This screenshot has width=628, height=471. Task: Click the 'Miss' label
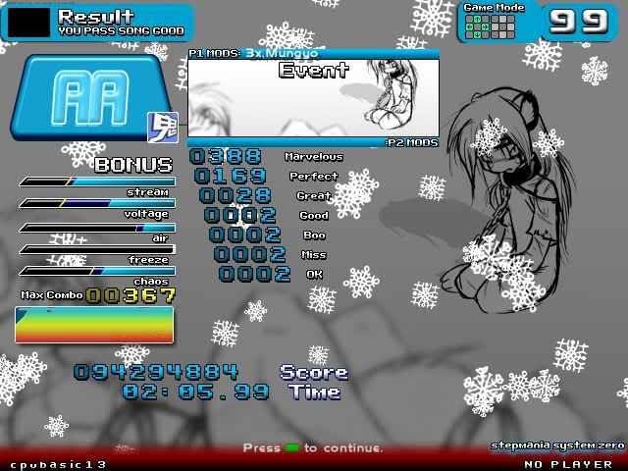314,255
